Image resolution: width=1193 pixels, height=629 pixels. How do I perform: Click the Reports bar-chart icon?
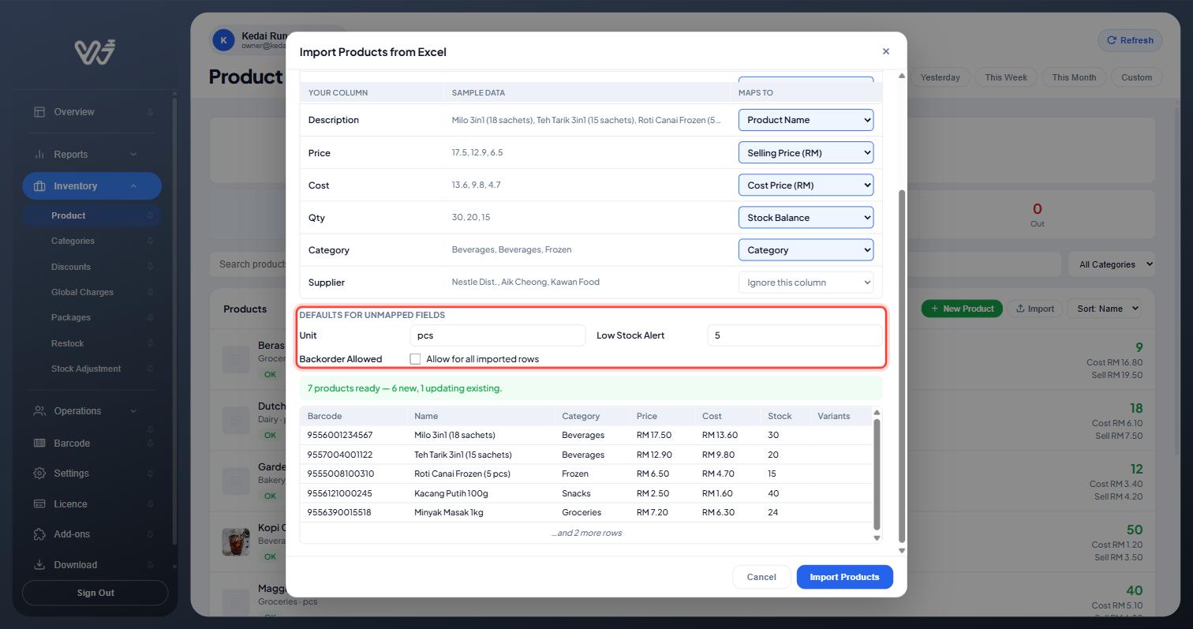[x=39, y=155]
